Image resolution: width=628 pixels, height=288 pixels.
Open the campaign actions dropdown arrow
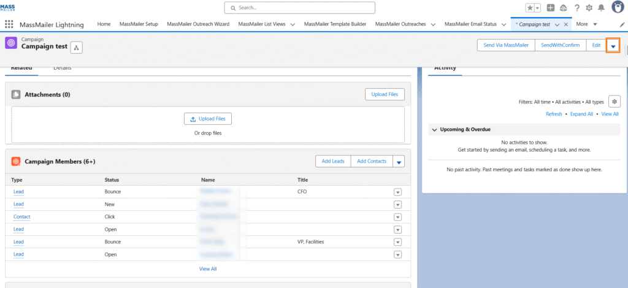click(613, 46)
